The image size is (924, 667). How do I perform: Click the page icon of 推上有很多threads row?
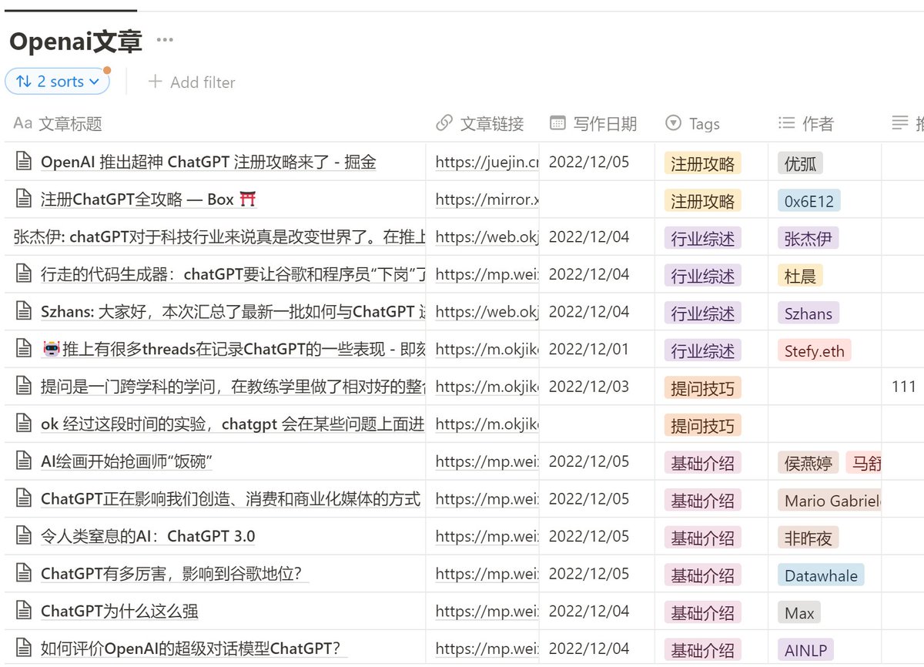(25, 349)
